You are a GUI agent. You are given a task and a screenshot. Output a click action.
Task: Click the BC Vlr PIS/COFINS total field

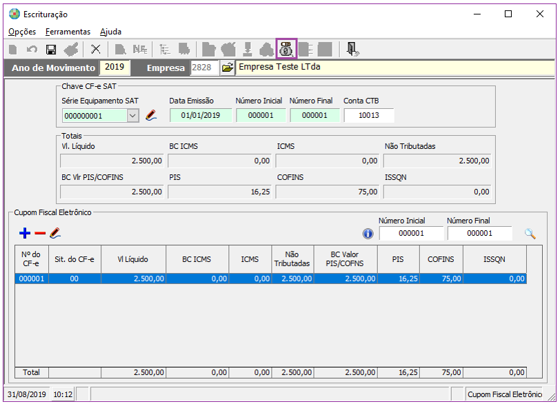(112, 192)
